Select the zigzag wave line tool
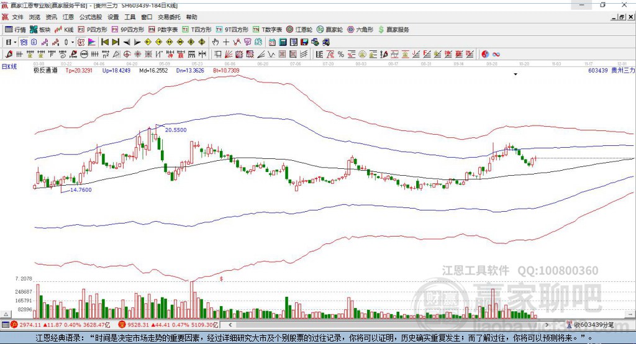The image size is (636, 344). click(271, 55)
